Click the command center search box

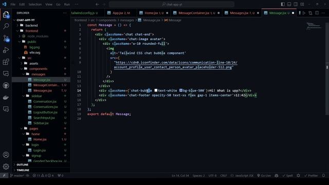coord(172,4)
